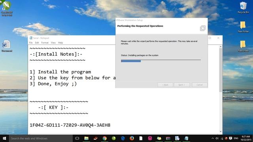Click the red tray notification icon
253x142 pixels.
(x=226, y=138)
